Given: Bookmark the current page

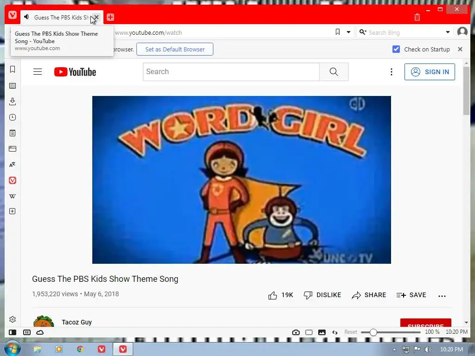Looking at the screenshot, I should [x=338, y=32].
